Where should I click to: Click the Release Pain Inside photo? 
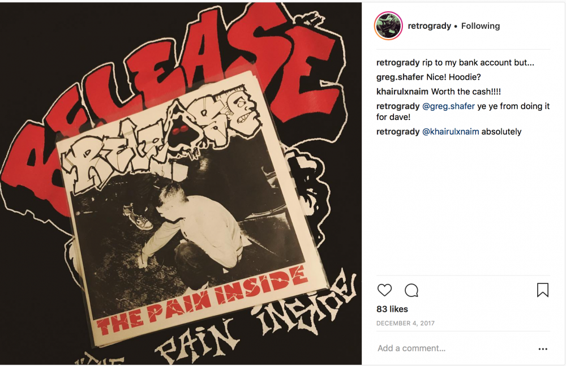click(181, 183)
